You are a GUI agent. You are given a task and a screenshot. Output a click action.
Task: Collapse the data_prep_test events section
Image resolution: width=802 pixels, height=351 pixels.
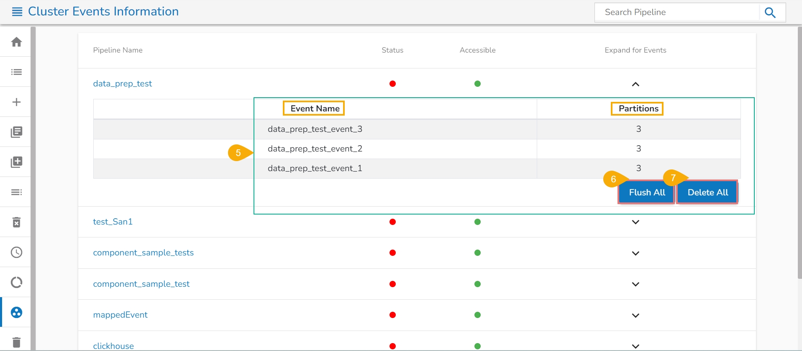(x=635, y=84)
